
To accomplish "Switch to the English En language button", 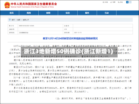I will 130,2.
